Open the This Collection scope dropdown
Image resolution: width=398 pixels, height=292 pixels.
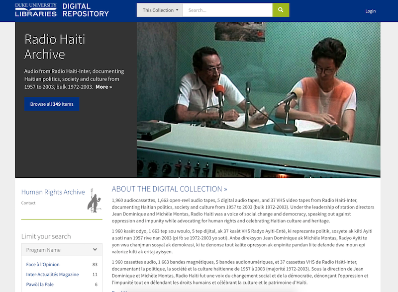click(x=160, y=10)
